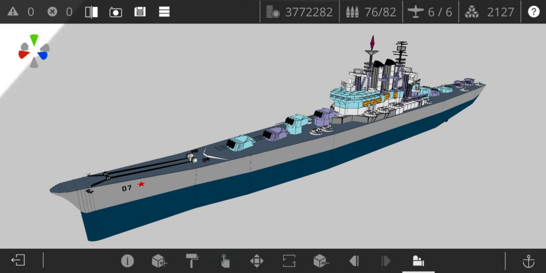Click the exit editor icon
The height and width of the screenshot is (273, 546).
(x=18, y=261)
